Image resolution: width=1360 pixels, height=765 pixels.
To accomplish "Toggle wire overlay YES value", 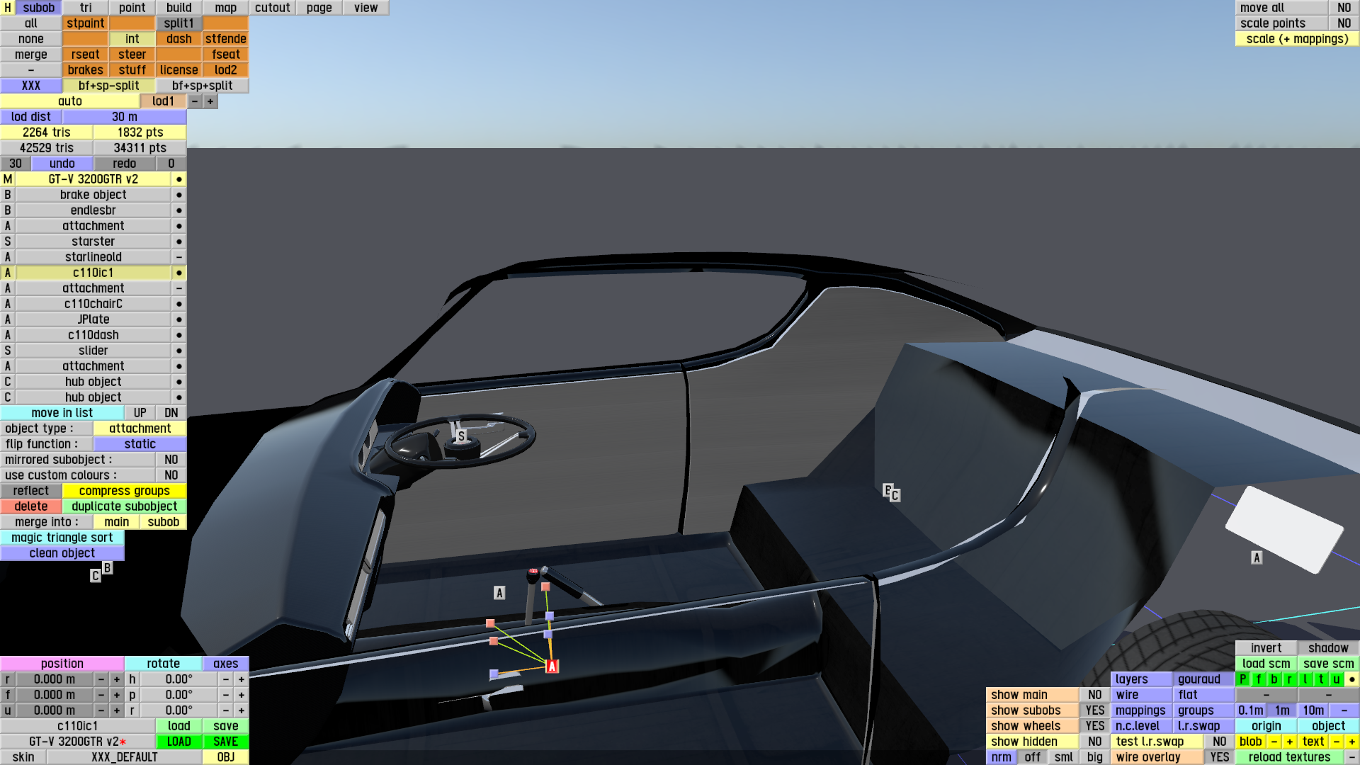I will coord(1219,757).
